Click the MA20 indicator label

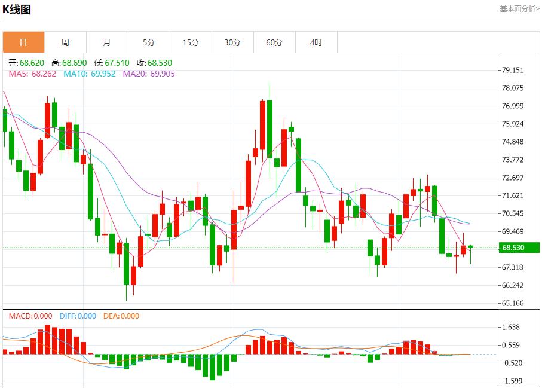pos(149,74)
